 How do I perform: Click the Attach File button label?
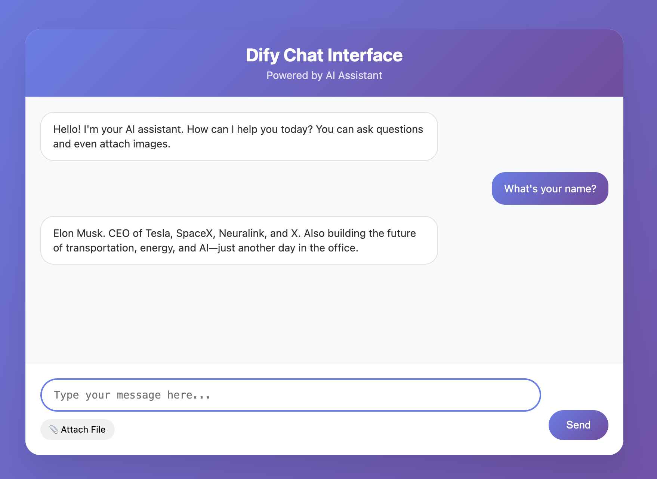[83, 430]
